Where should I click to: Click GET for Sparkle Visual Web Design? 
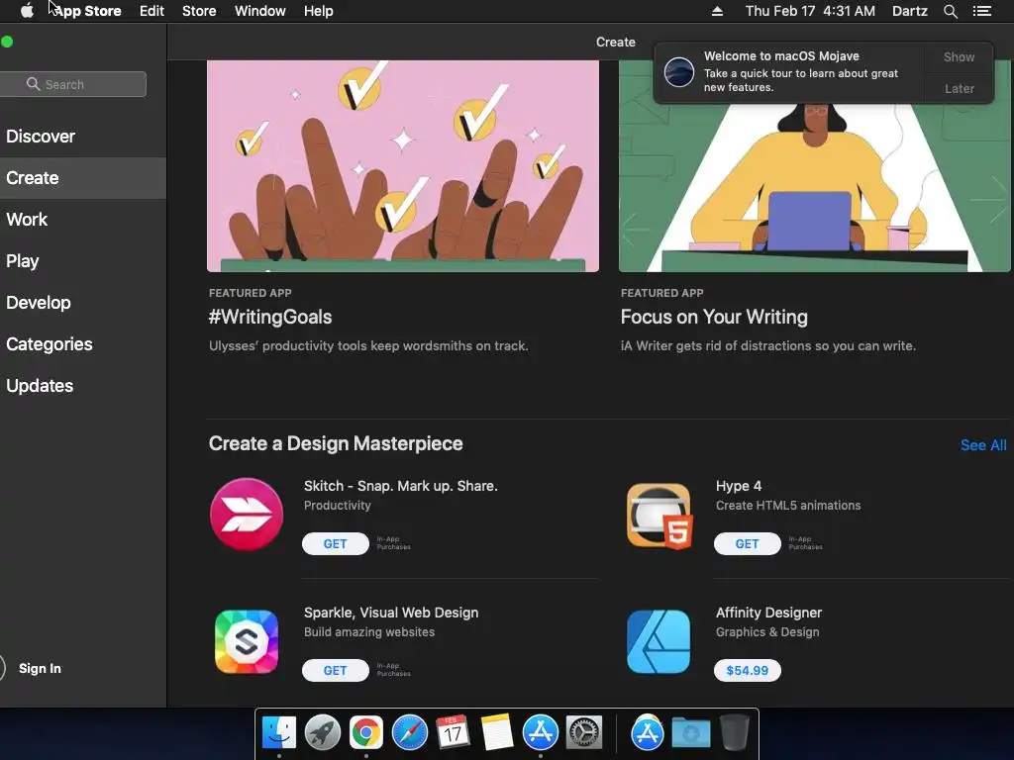[x=335, y=670]
